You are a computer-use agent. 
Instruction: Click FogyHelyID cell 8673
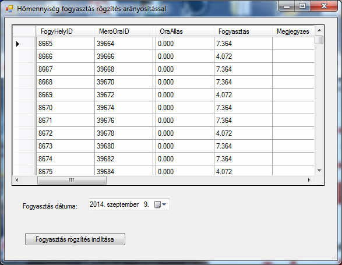pos(65,146)
